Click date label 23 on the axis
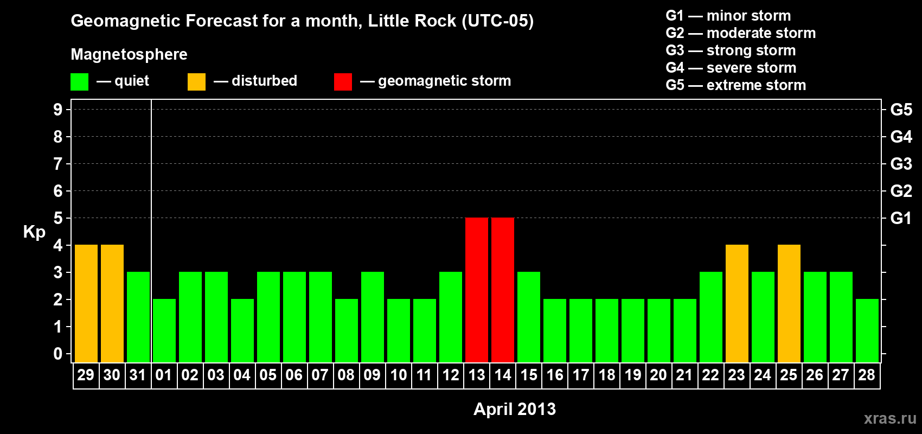922x434 pixels. (737, 375)
